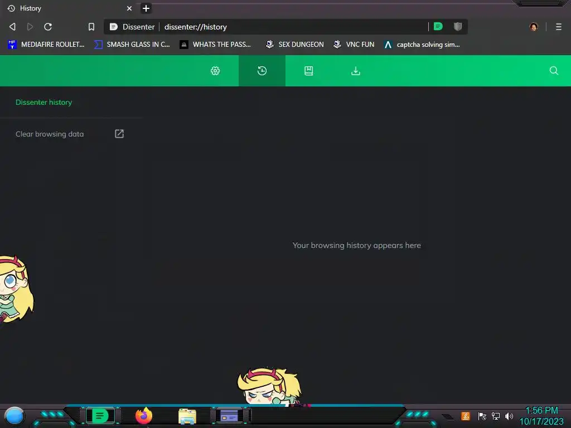The image size is (571, 428).
Task: Search history with the magnifier icon
Action: [554, 71]
